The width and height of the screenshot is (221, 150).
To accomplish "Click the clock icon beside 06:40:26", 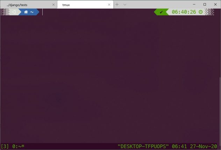I will (x=201, y=12).
